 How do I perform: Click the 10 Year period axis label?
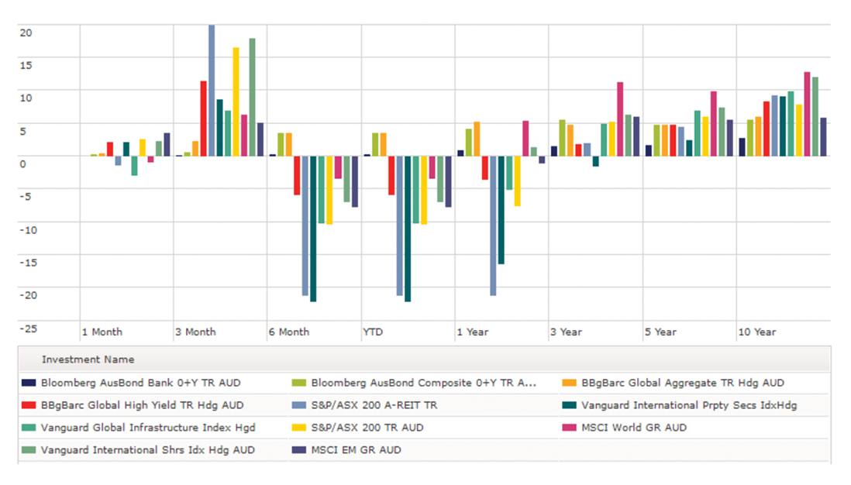click(756, 332)
